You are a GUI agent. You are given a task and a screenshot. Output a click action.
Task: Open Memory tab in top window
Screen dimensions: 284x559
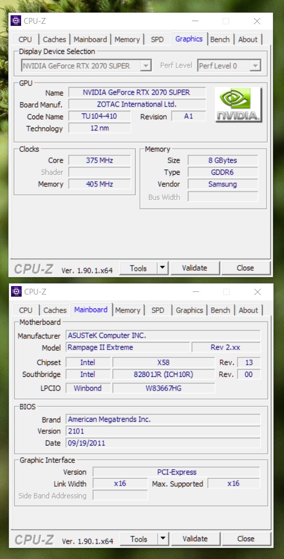[127, 40]
